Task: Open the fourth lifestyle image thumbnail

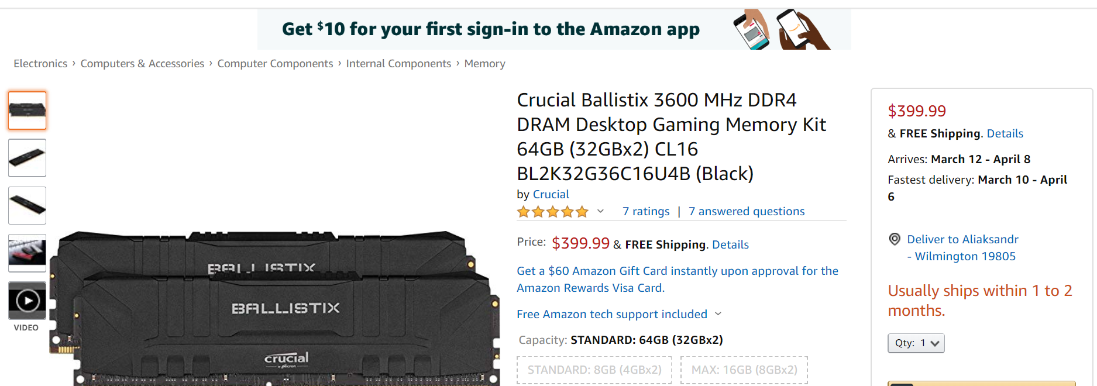Action: (x=27, y=253)
